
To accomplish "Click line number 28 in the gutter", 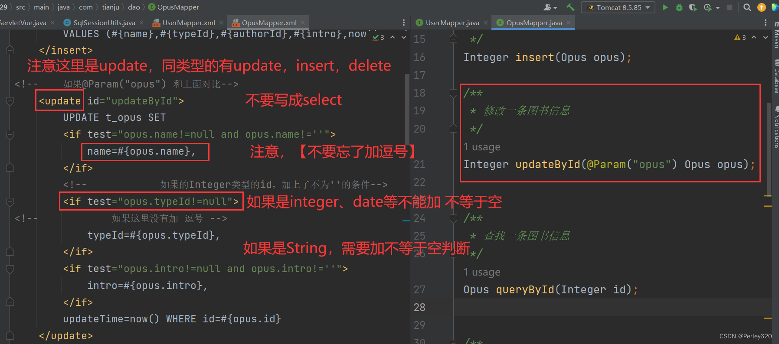I will 419,308.
